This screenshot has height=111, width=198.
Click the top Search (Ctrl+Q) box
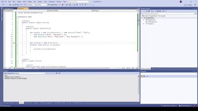pos(79,2)
